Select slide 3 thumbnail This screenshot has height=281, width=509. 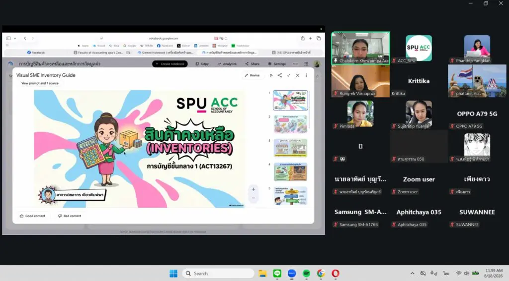290,148
